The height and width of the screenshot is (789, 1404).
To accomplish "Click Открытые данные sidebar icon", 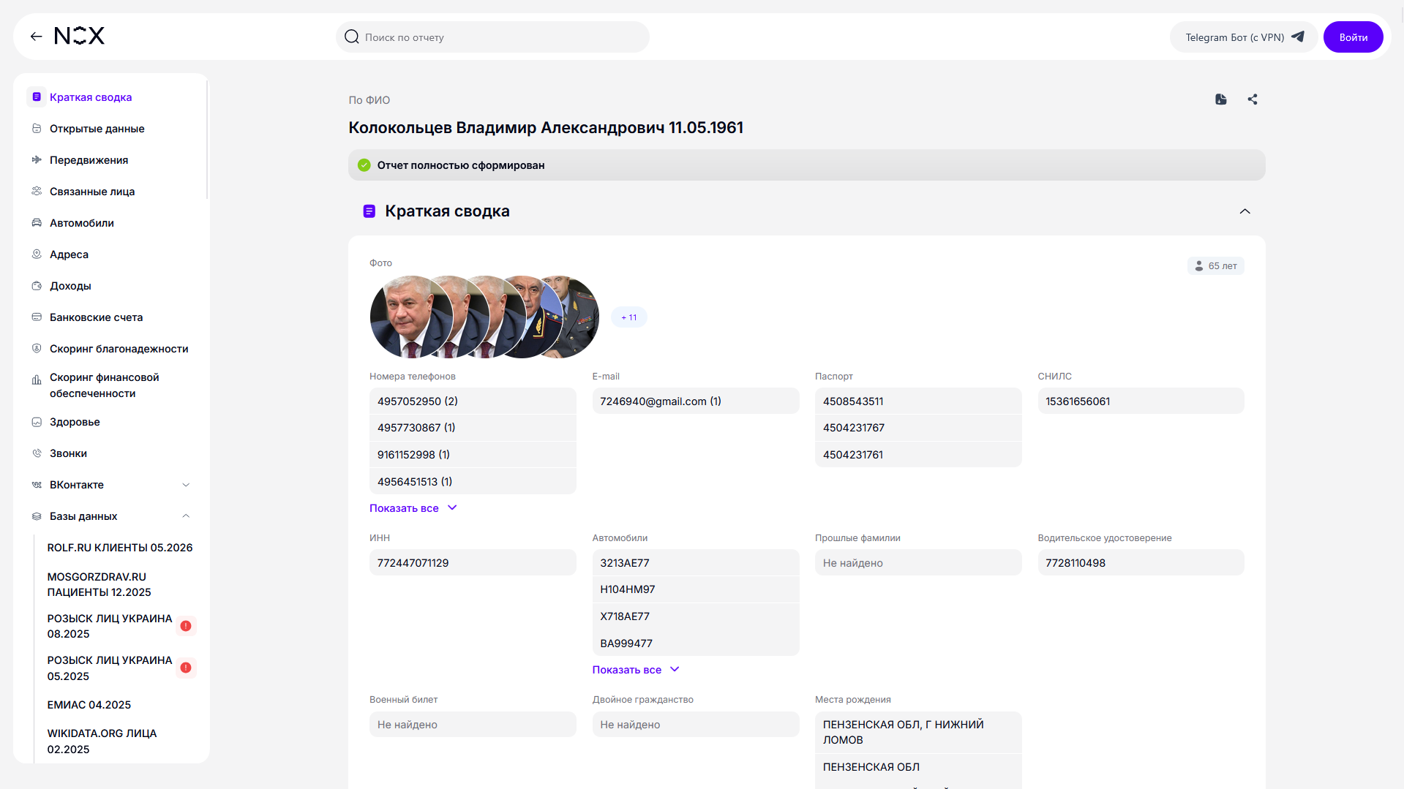I will point(37,129).
